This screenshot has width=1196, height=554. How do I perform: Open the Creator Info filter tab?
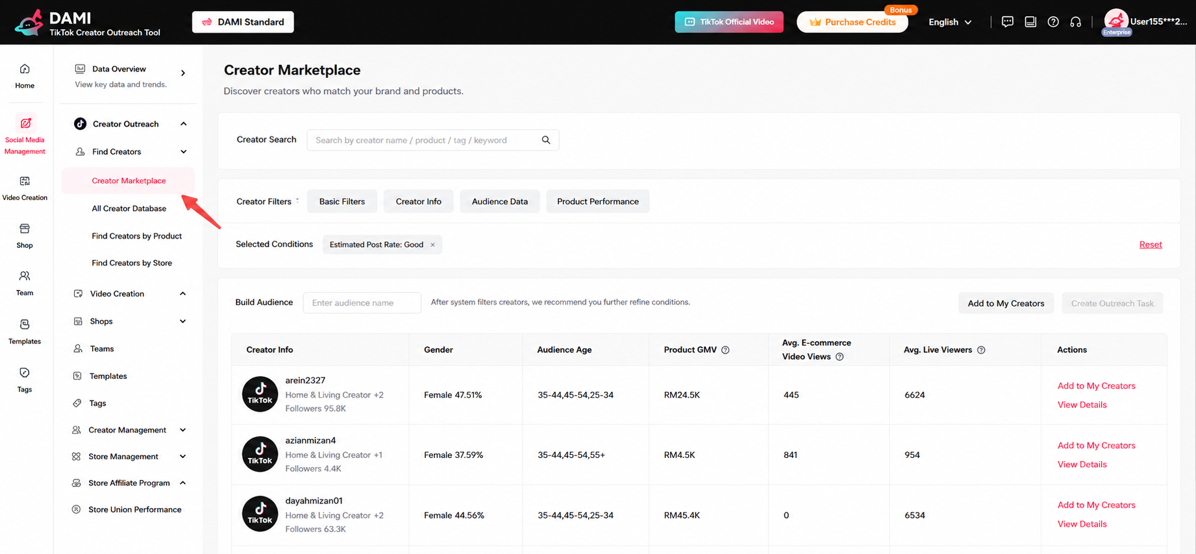click(x=419, y=201)
